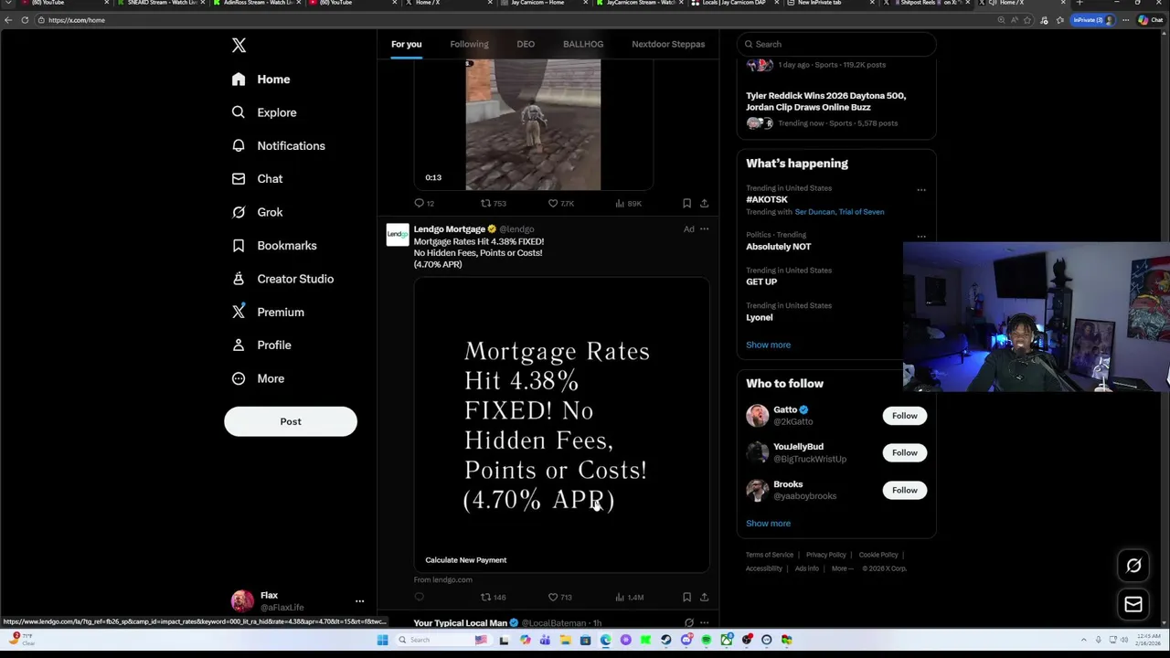1170x658 pixels.
Task: Open Bookmarks in the sidebar
Action: [274, 245]
